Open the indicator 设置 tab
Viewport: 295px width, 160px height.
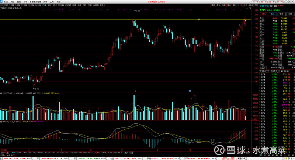(x=131, y=153)
